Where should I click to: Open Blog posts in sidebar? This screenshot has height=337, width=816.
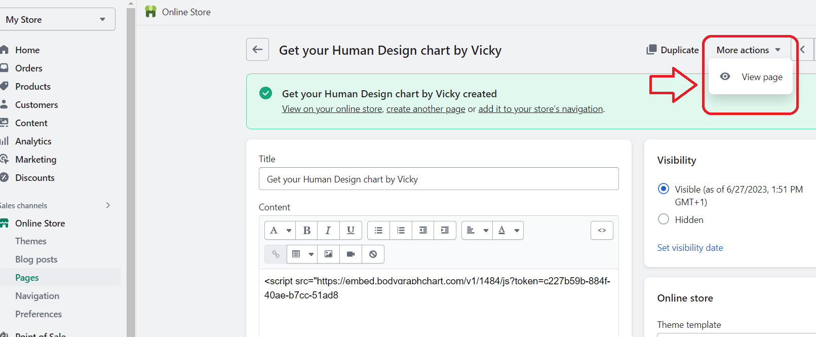tap(36, 259)
